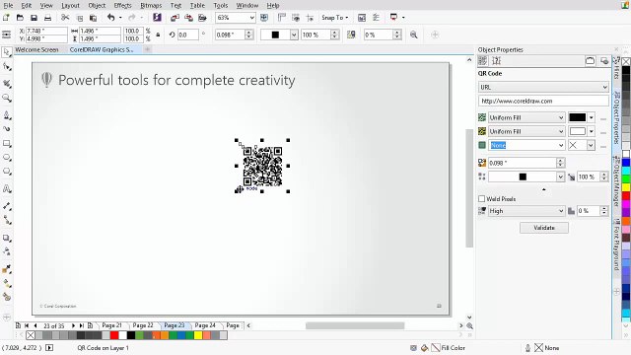
Task: Select the Rectangle tool
Action: pyautogui.click(x=7, y=143)
